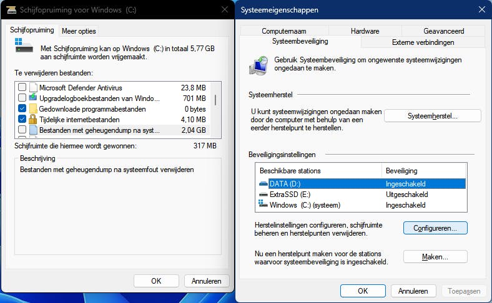492x303 pixels.
Task: Click the Beveiliging column header
Action: point(423,171)
